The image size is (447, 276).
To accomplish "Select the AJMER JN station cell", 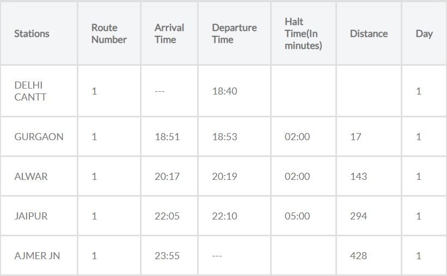I will coord(37,255).
